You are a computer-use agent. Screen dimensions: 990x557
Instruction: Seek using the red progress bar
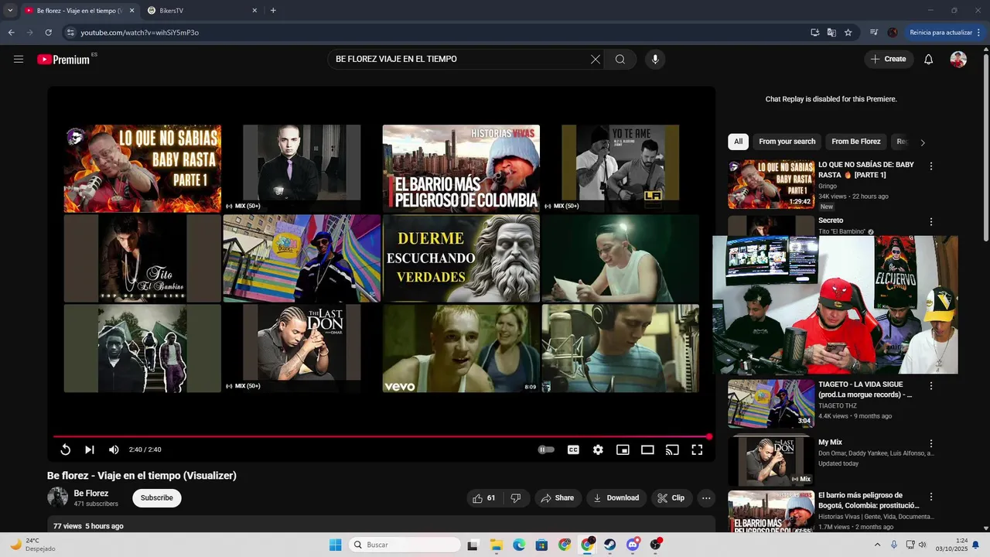click(381, 437)
